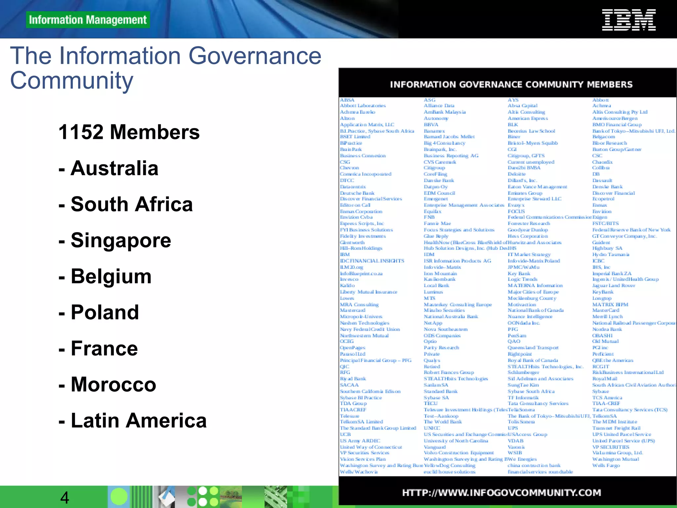Select the "- Singapore" bullet
Screen dimensions: 677x508
point(115,240)
